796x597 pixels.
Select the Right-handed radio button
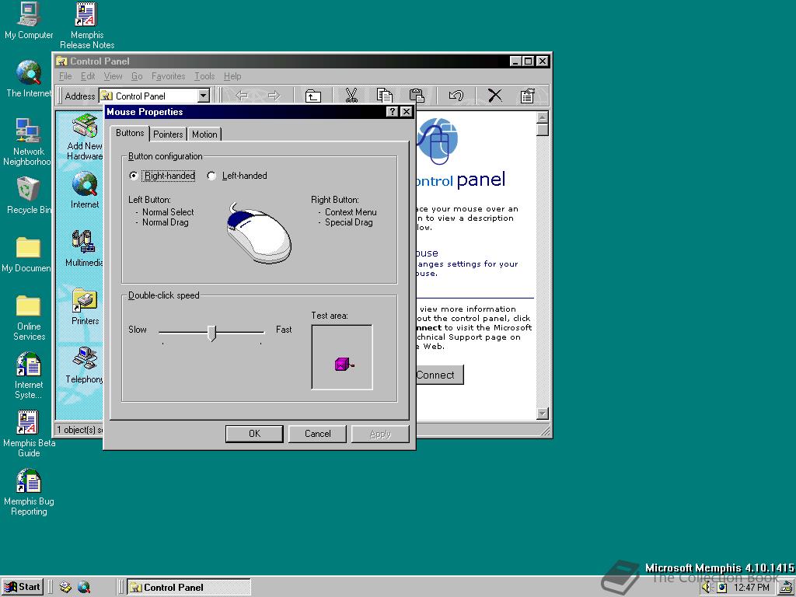(162, 176)
